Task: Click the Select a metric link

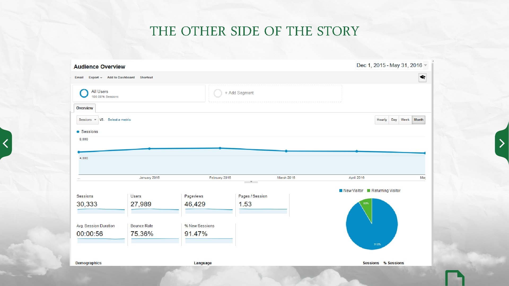Action: (x=119, y=120)
